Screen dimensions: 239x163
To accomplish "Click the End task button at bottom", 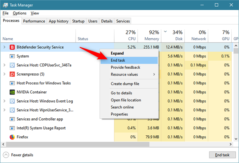I will (x=222, y=155).
